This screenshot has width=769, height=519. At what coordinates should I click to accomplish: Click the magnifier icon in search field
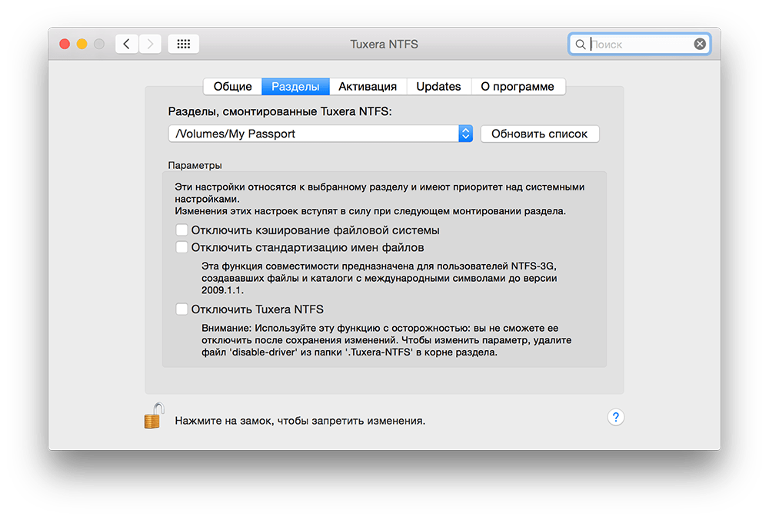coord(580,45)
